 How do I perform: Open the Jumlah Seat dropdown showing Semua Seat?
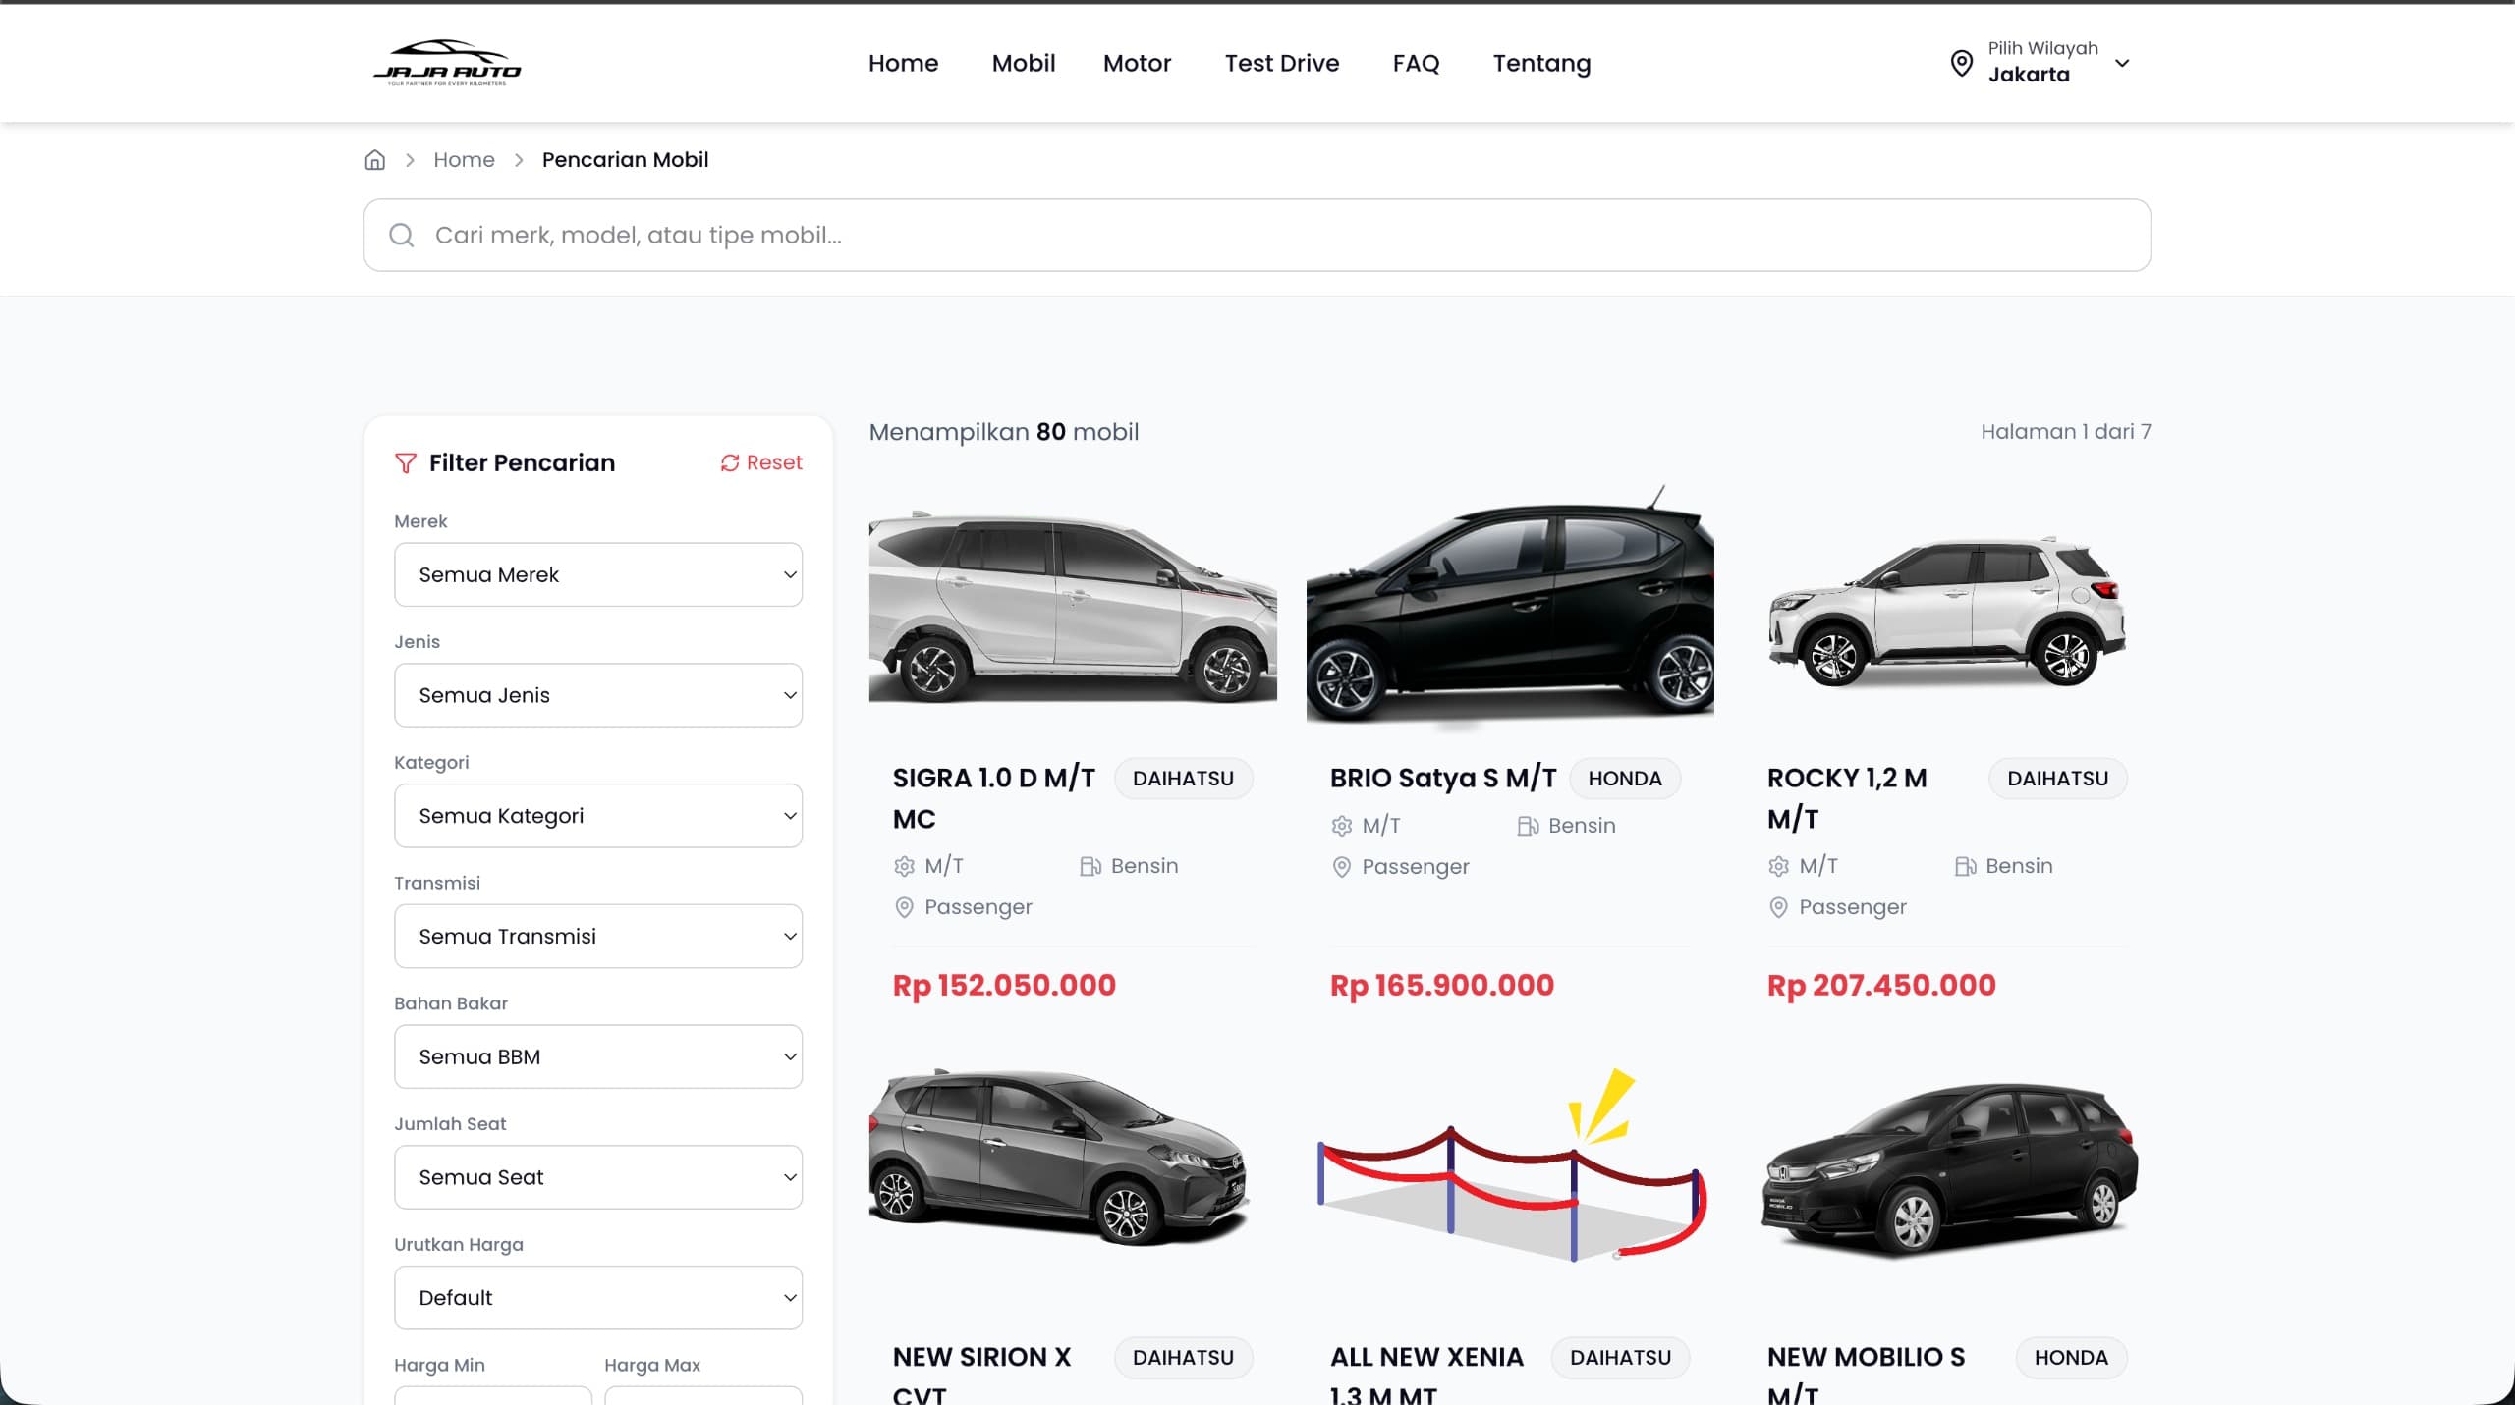(x=598, y=1177)
